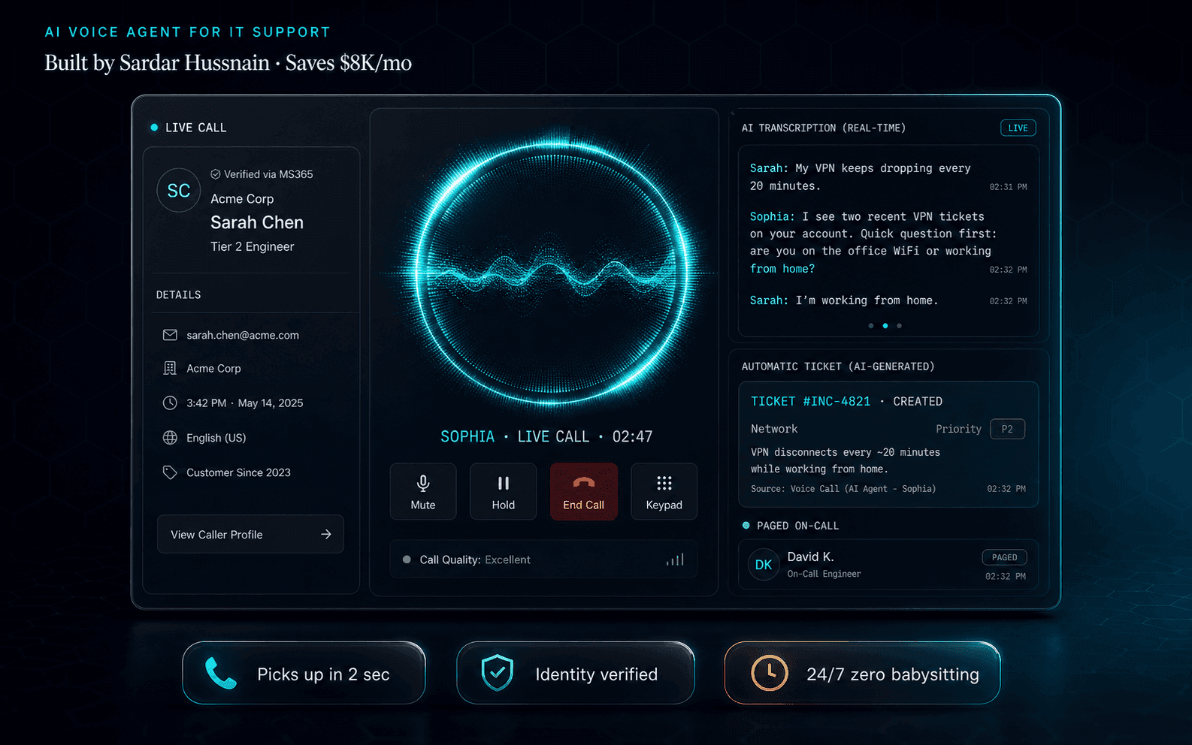Click the 24/7 zero babysitting label
1192x745 pixels.
[x=893, y=674]
